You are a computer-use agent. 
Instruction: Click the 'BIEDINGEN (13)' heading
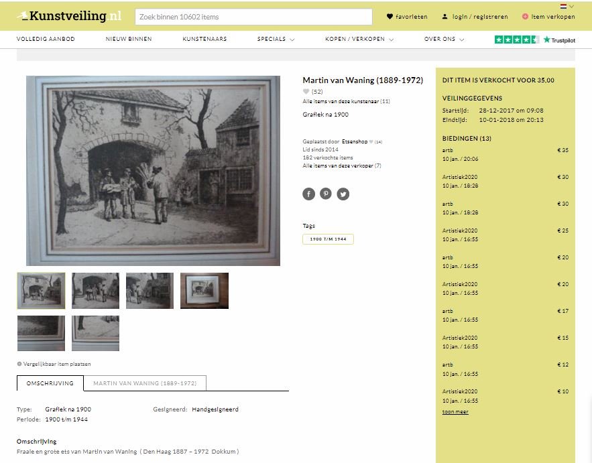point(467,139)
